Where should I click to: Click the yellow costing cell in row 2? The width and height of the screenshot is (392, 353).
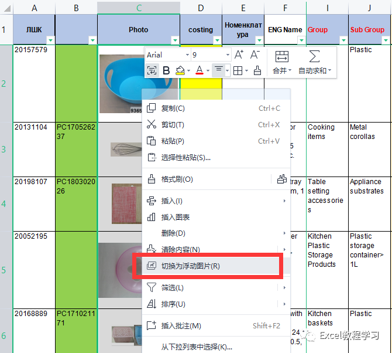tap(201, 84)
